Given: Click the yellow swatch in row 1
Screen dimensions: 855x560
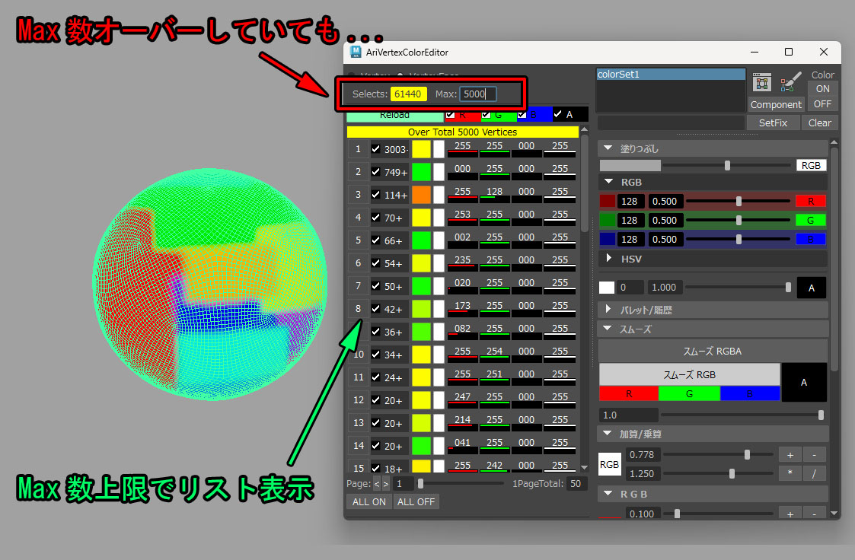Looking at the screenshot, I should tap(421, 149).
